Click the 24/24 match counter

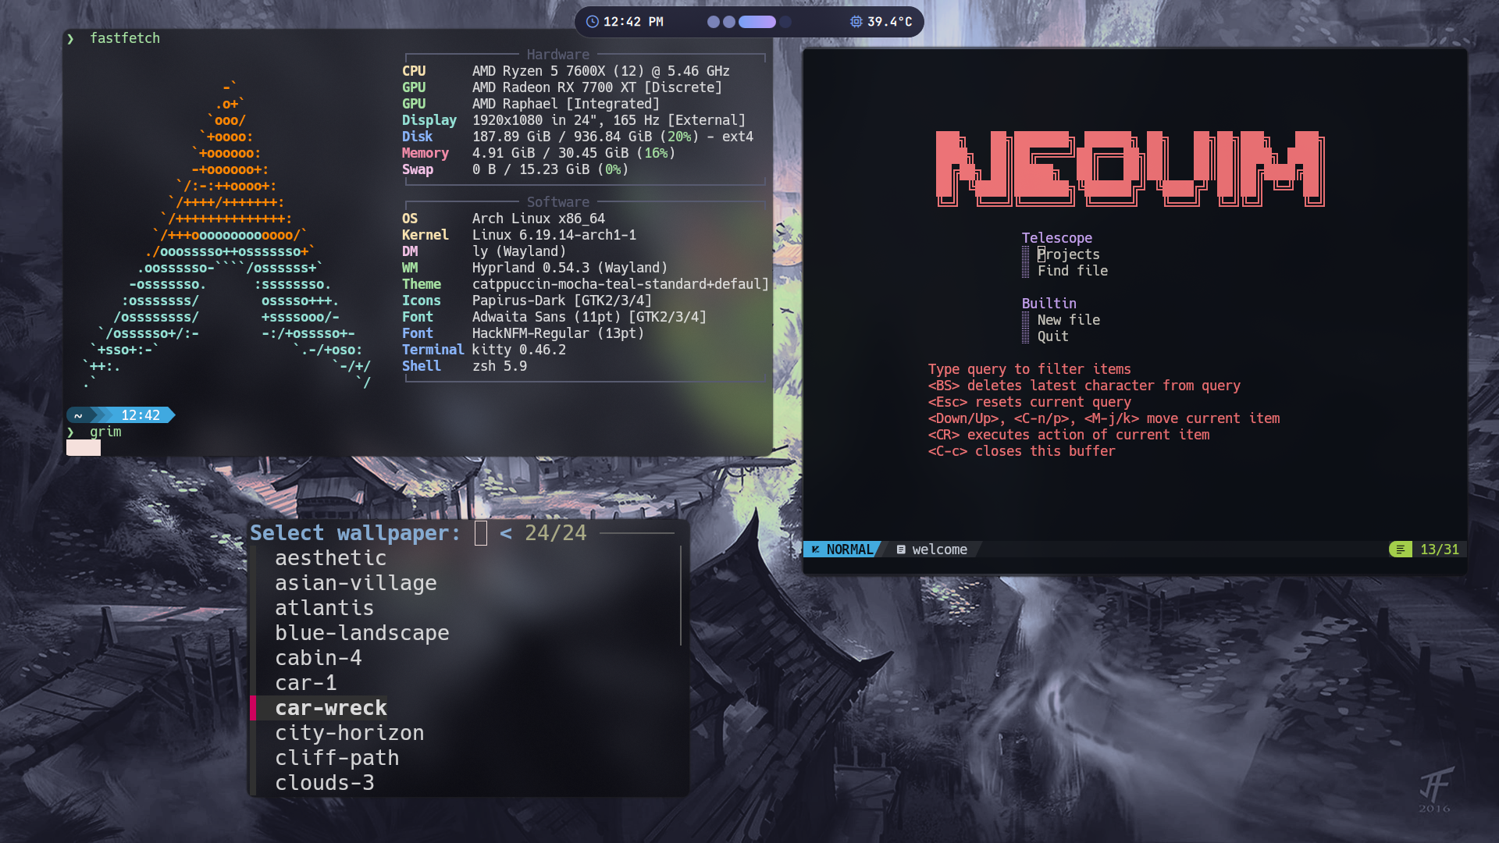click(556, 533)
